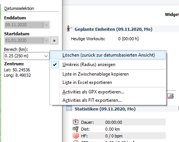Click the Dist value 0.00 km
Viewport: 179px width, 142px height.
pos(112,129)
